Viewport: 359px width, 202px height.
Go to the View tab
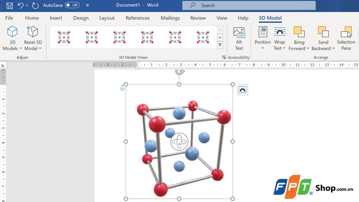pyautogui.click(x=222, y=18)
